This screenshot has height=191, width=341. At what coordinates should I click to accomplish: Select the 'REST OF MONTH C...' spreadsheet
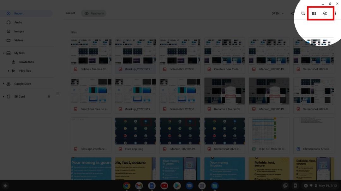pos(269,136)
